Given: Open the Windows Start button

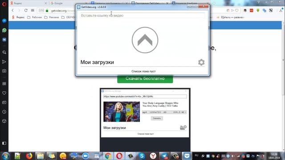Looking at the screenshot, I should [x=5, y=156].
